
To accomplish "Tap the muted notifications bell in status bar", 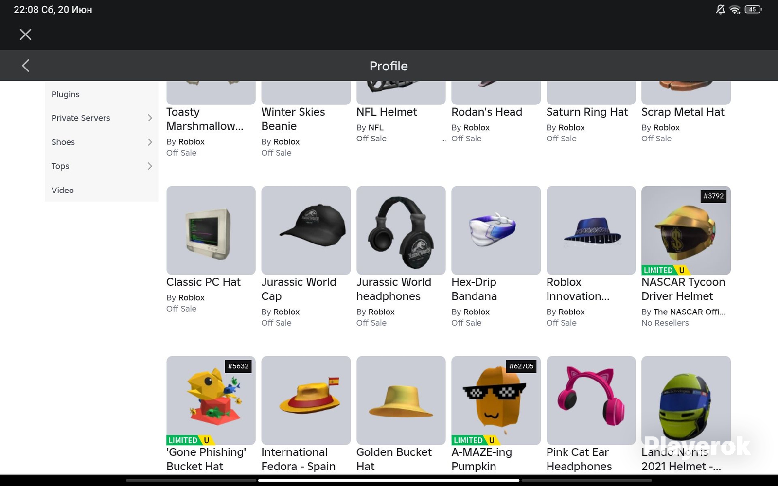I will [720, 9].
